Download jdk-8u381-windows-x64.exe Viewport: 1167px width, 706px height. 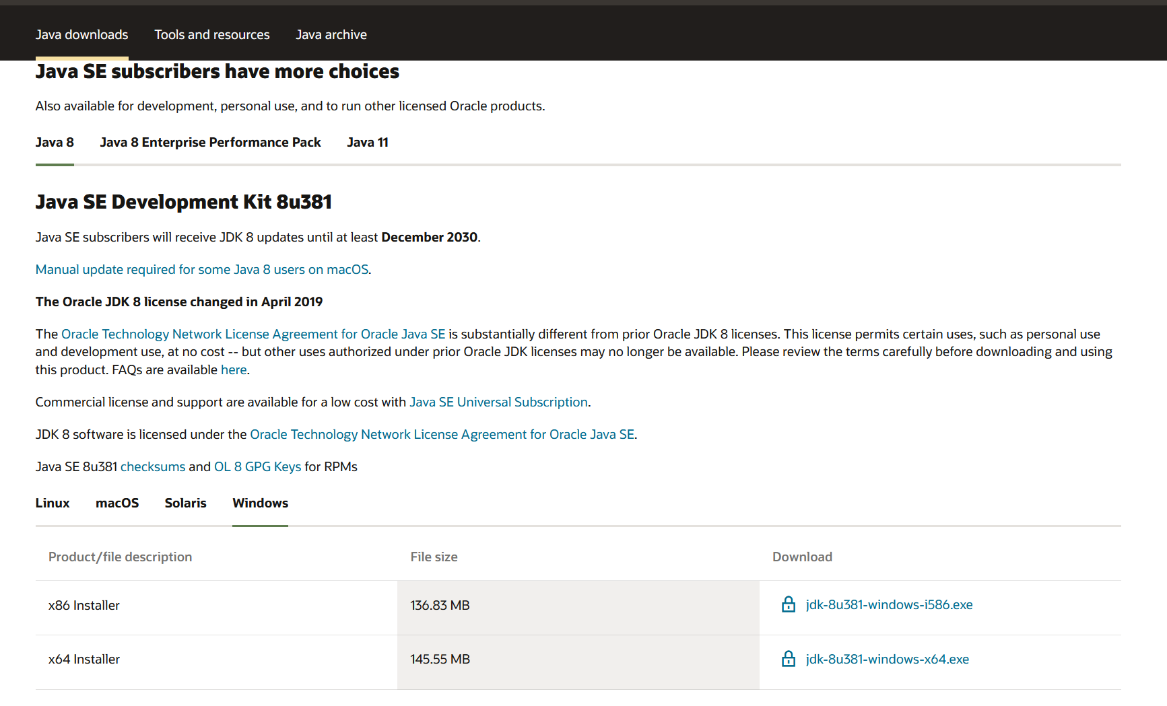pyautogui.click(x=887, y=659)
